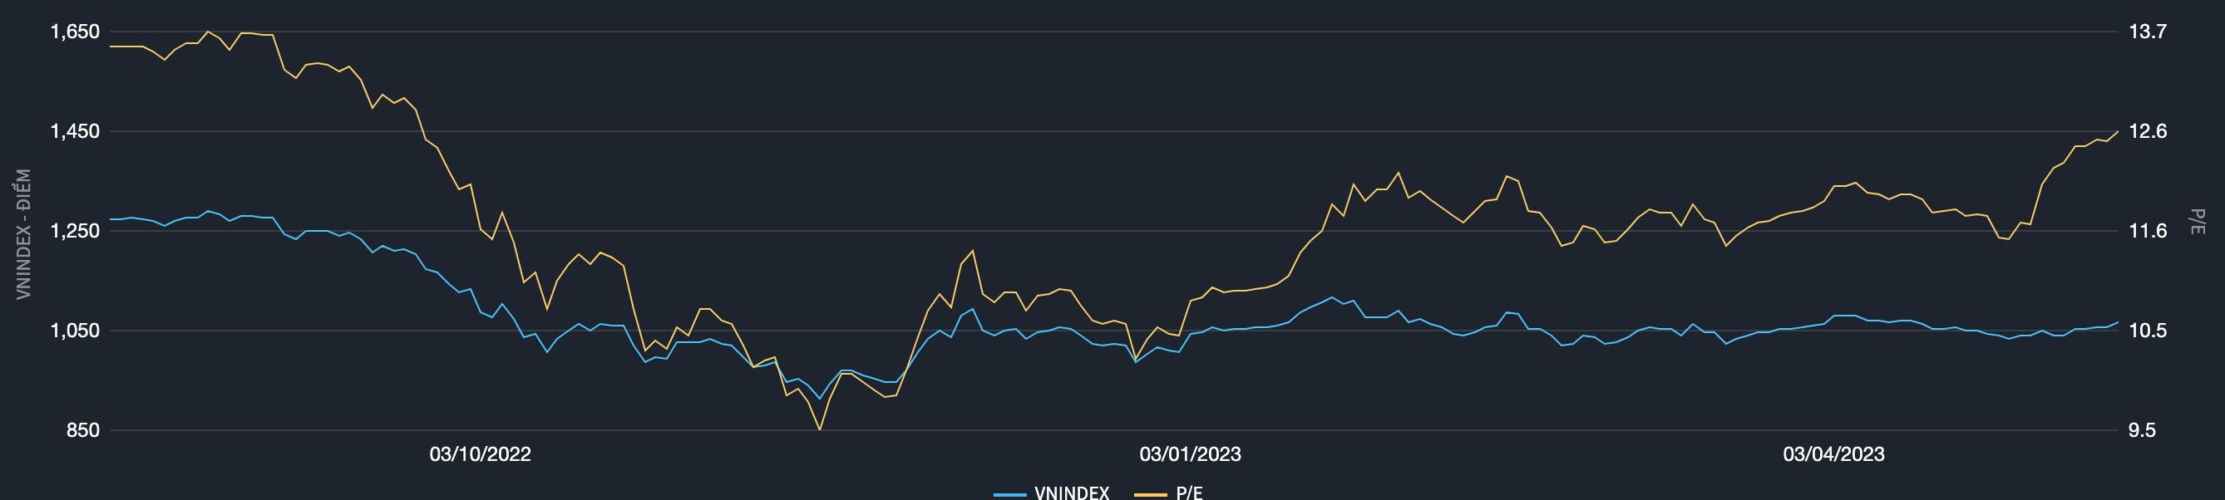Click the 1,650 label on the left axis
The image size is (2225, 500).
[x=75, y=32]
